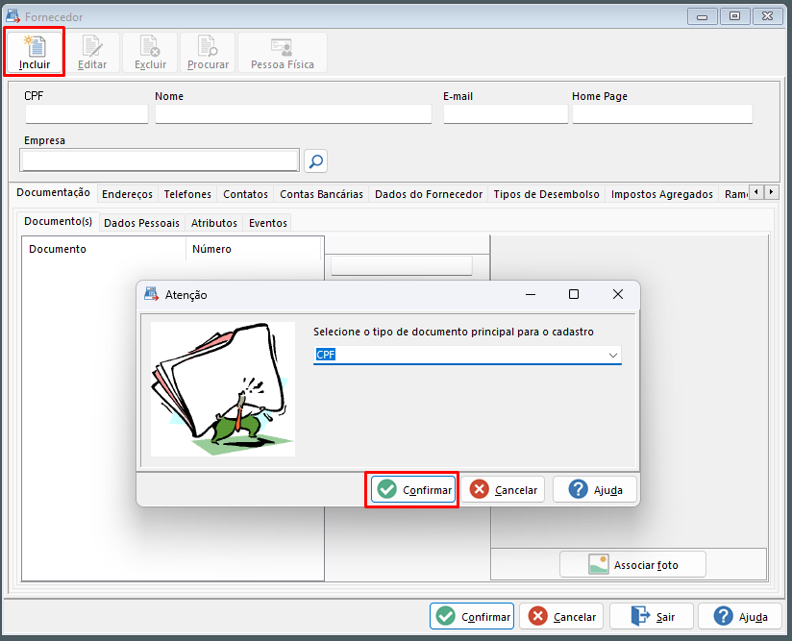Open Ajuda in the Atenção dialog
The width and height of the screenshot is (792, 641).
click(595, 489)
